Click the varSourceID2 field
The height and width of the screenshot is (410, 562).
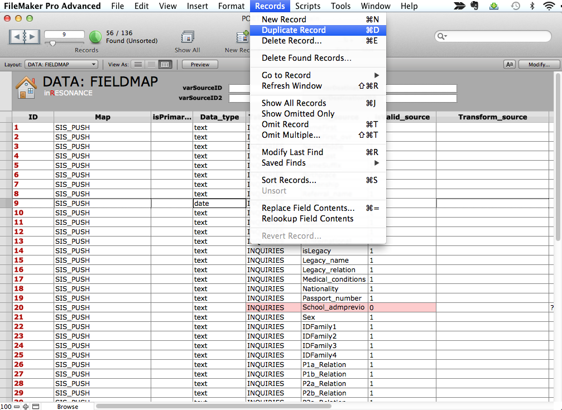pos(343,98)
